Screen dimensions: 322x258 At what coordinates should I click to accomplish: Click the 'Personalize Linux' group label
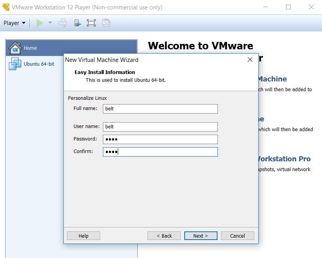tap(87, 98)
